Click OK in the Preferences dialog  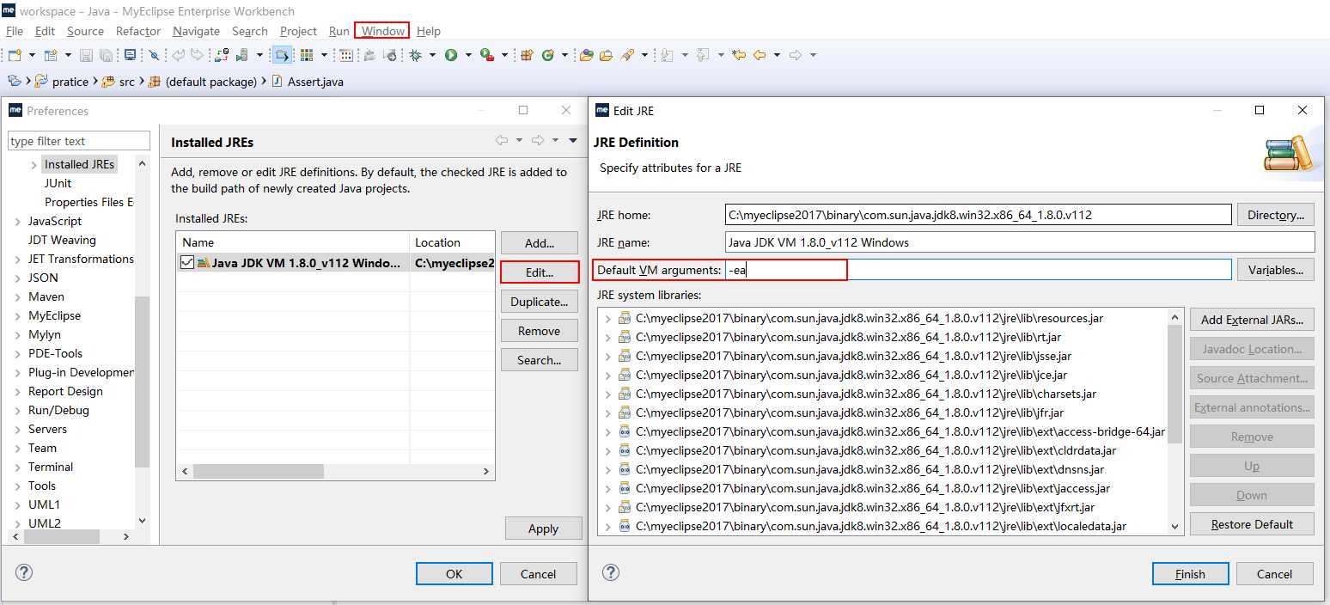pos(455,574)
